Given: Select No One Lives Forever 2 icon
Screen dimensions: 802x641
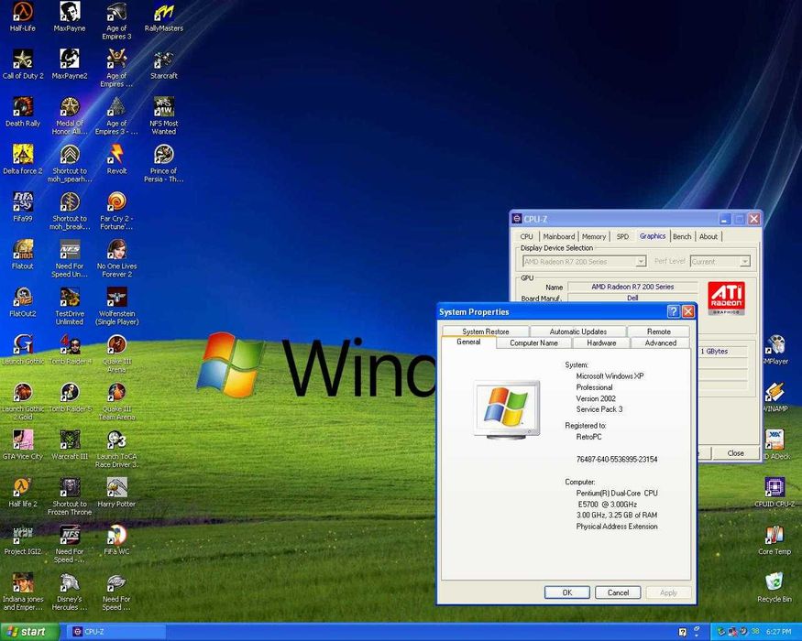Looking at the screenshot, I should pos(116,258).
